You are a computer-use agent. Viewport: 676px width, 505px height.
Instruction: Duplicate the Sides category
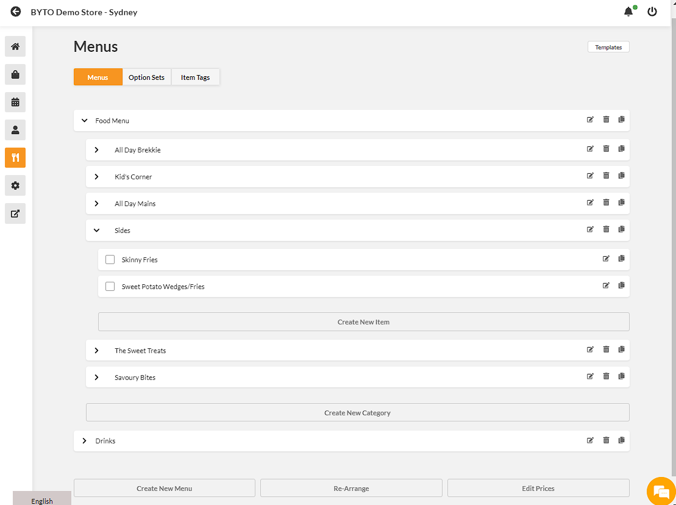621,229
